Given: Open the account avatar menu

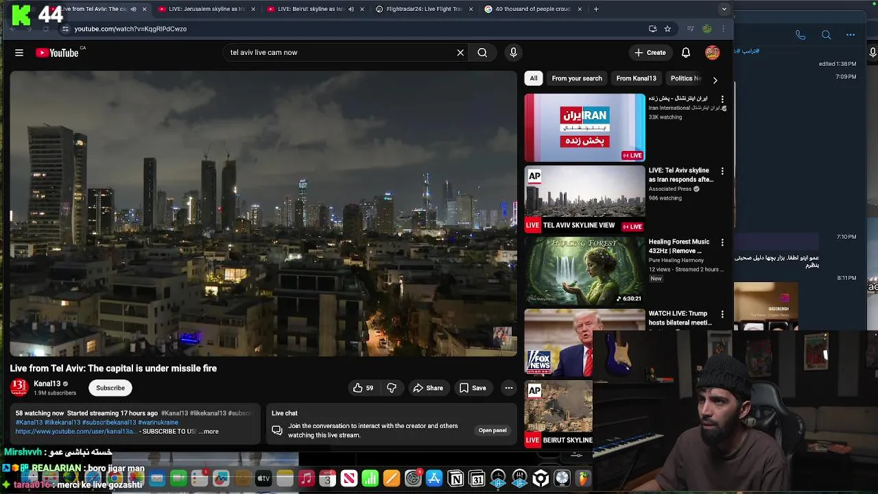Looking at the screenshot, I should (x=712, y=52).
